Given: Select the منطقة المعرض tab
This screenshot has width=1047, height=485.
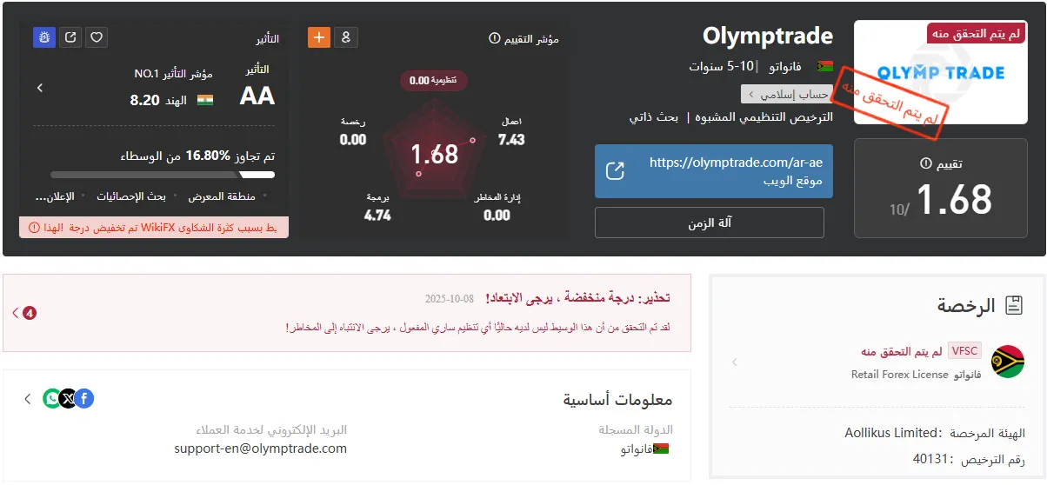Looking at the screenshot, I should tap(222, 196).
